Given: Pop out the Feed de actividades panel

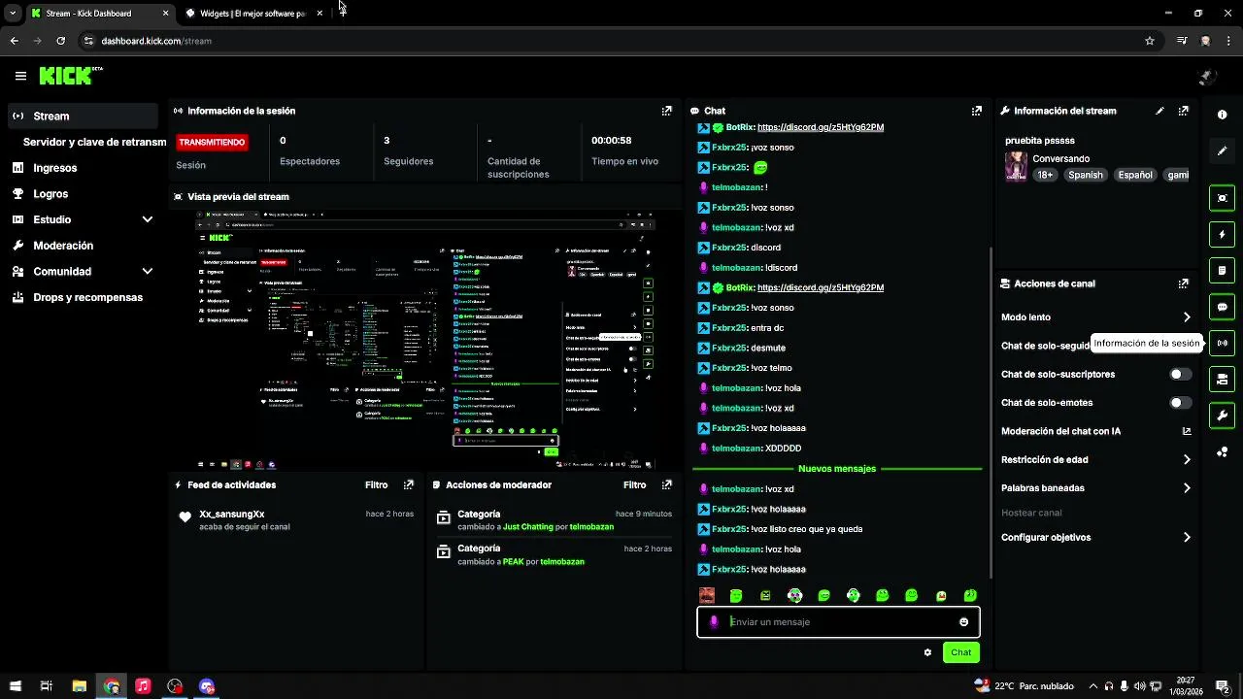Looking at the screenshot, I should point(409,484).
